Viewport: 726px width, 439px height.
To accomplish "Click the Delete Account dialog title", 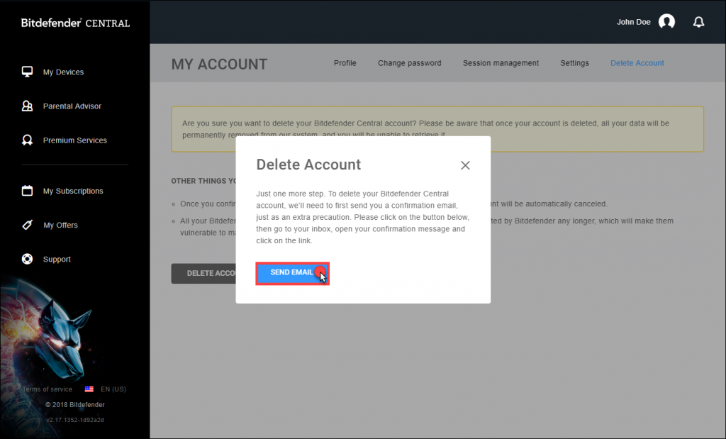I will coord(308,165).
